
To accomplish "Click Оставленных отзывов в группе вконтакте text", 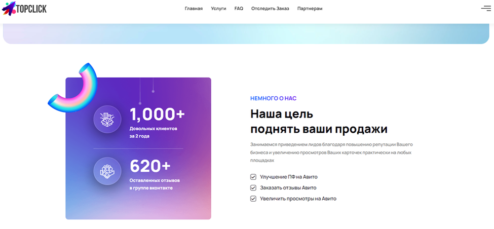I will (x=155, y=184).
